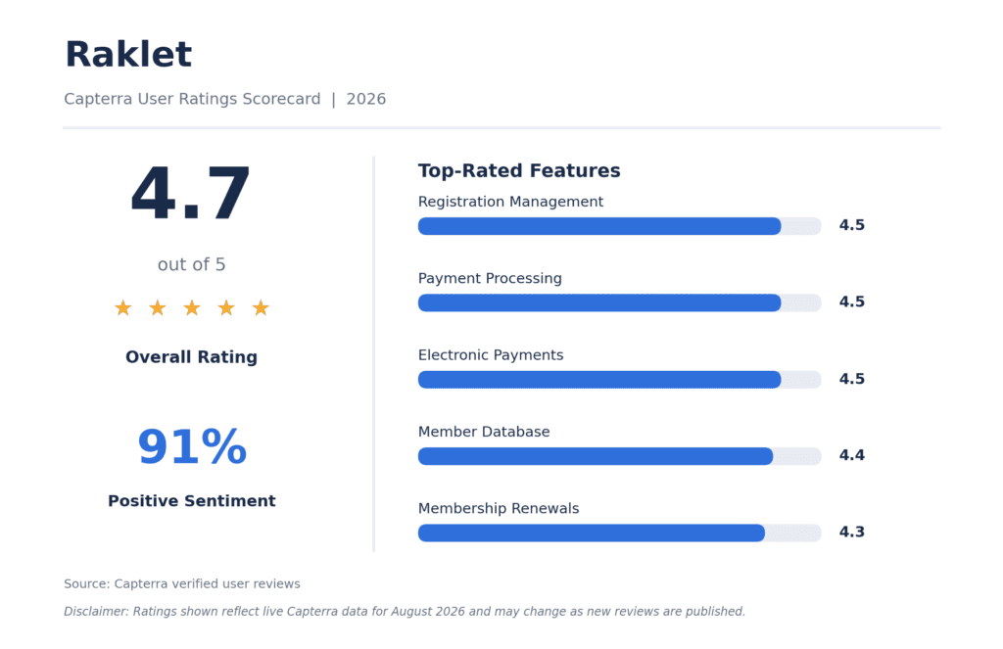The height and width of the screenshot is (649, 1003).
Task: Click the 4.3 Membership Renewals score value
Action: click(x=851, y=532)
